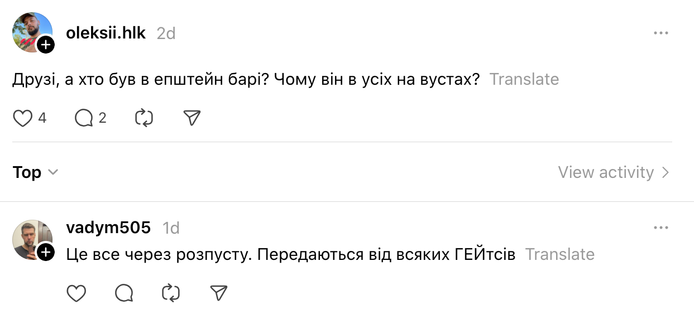Viewport: 694px width, 314px height.
Task: Reply to vadym505's comment
Action: click(124, 293)
